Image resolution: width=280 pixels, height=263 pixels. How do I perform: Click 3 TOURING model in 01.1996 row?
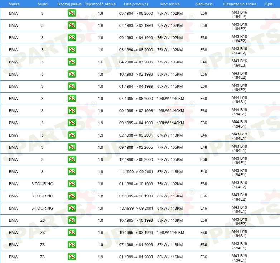pos(42,184)
